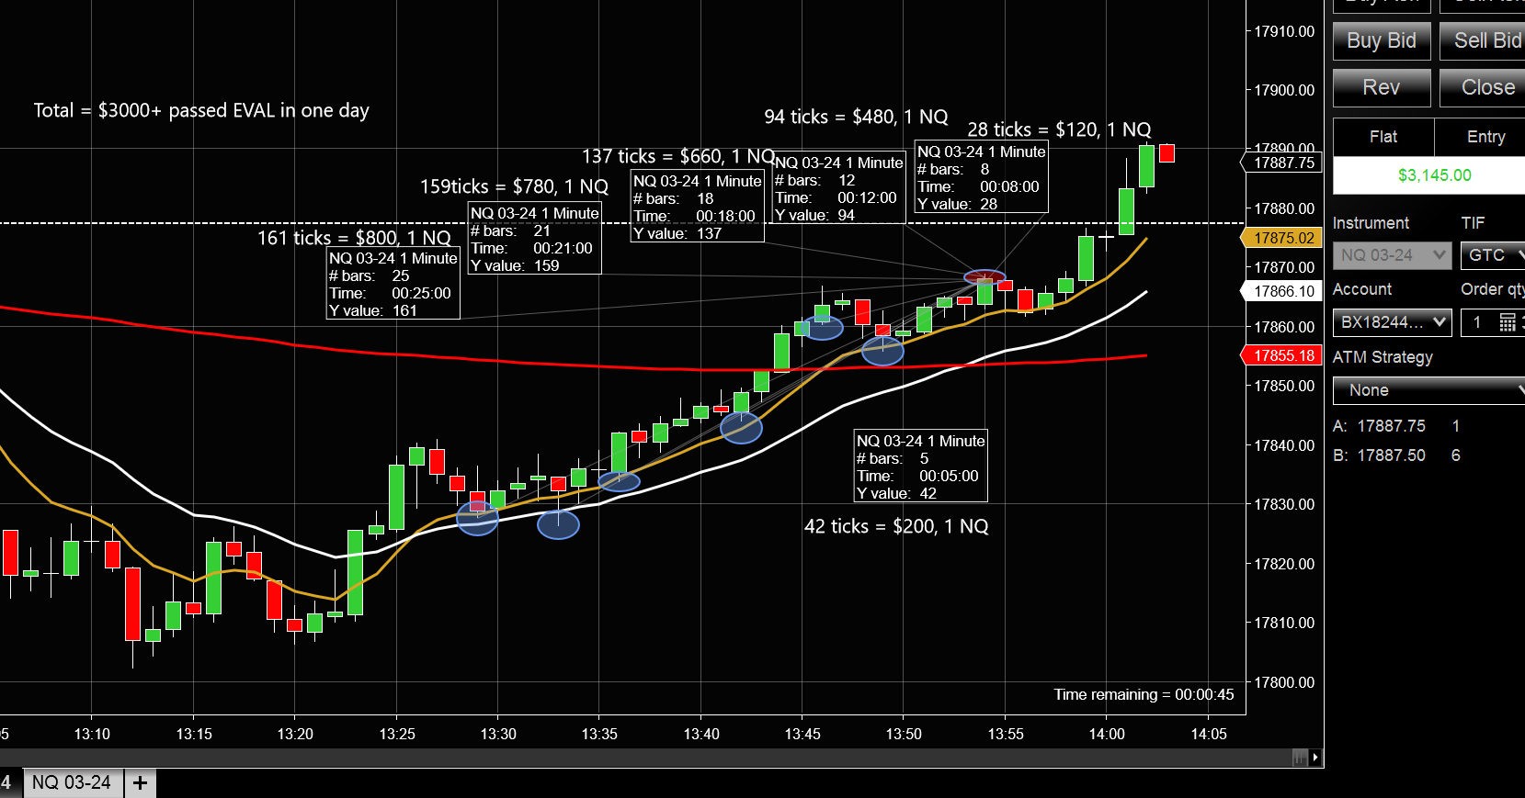This screenshot has height=798, width=1525.
Task: Click the ask price A: 17887.75
Action: coord(1380,426)
